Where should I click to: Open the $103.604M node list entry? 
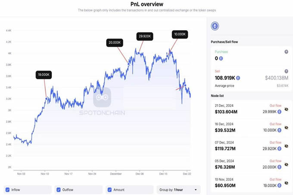[x=227, y=111]
